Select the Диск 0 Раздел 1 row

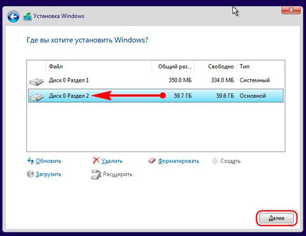(x=156, y=80)
